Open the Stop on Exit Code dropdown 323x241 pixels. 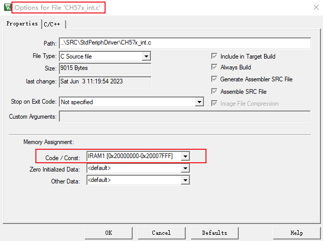[199, 102]
